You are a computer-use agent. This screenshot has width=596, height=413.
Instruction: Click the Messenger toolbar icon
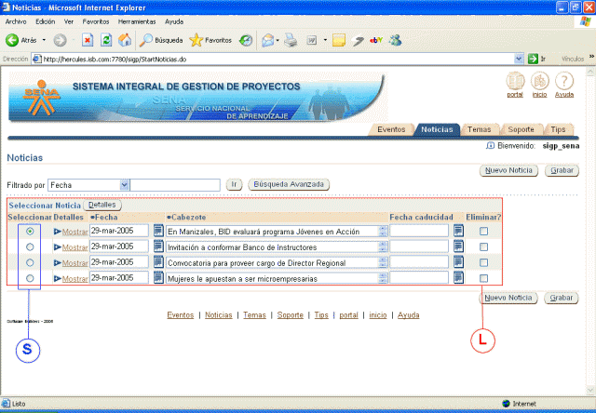(395, 40)
